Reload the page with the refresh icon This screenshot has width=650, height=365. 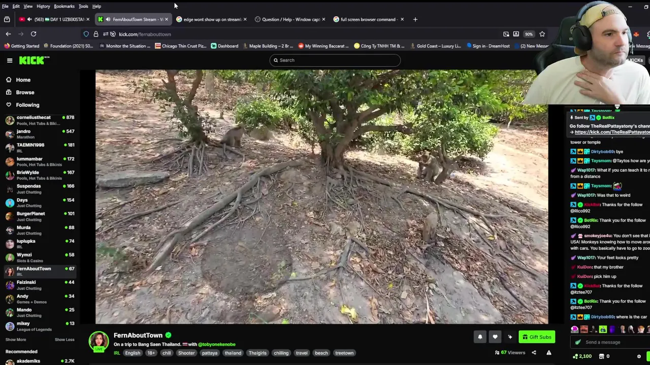[x=34, y=34]
